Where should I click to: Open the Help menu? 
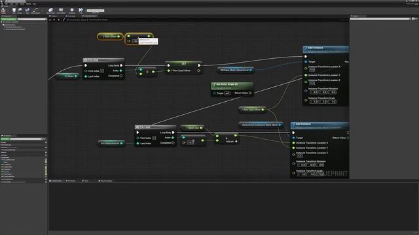click(34, 4)
